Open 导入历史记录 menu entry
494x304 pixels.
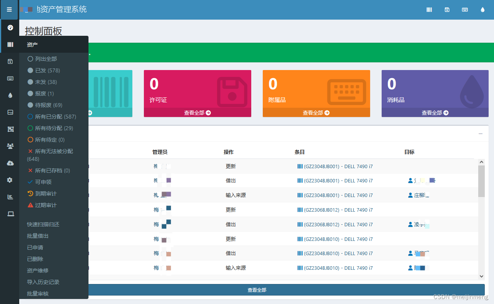(43, 282)
